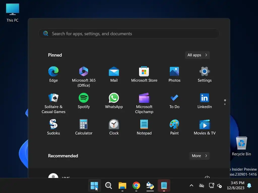Launch Microsoft 365 (Office)
This screenshot has width=258, height=193.
[84, 77]
